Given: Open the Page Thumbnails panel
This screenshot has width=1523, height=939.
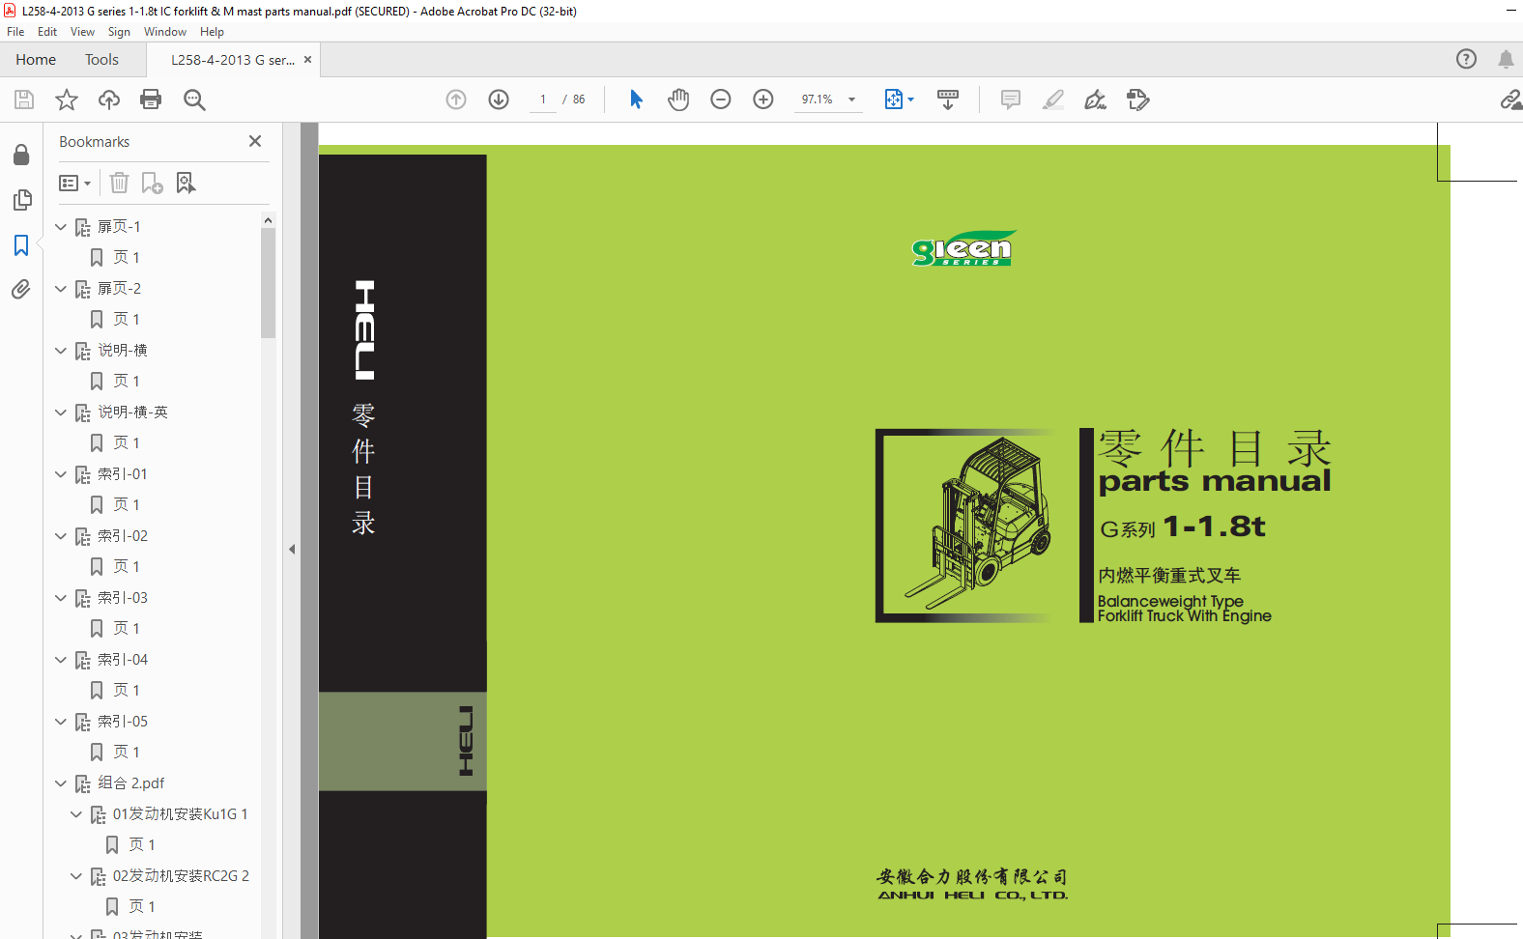Looking at the screenshot, I should [21, 200].
